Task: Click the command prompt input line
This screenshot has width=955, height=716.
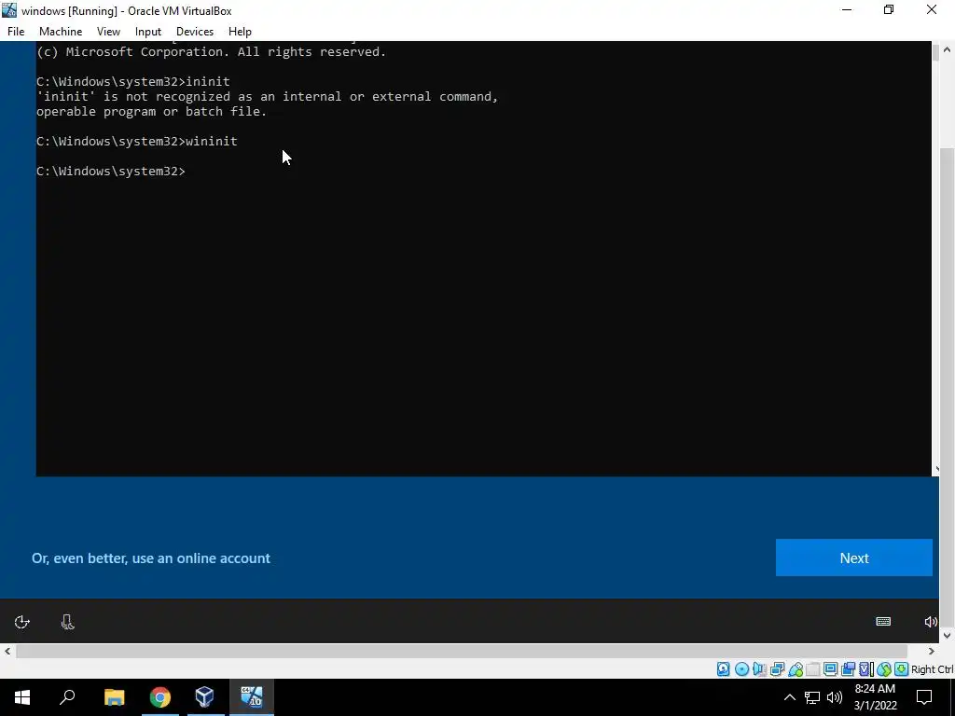Action: coord(111,172)
